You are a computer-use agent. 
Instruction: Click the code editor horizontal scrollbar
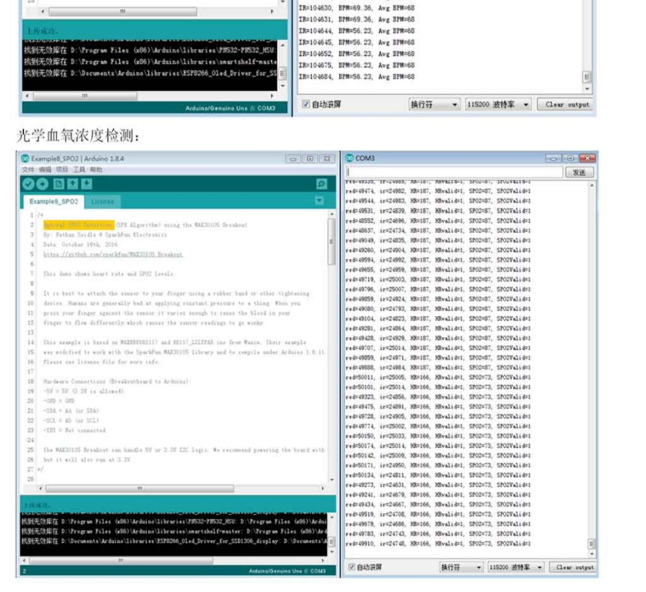tap(181, 488)
